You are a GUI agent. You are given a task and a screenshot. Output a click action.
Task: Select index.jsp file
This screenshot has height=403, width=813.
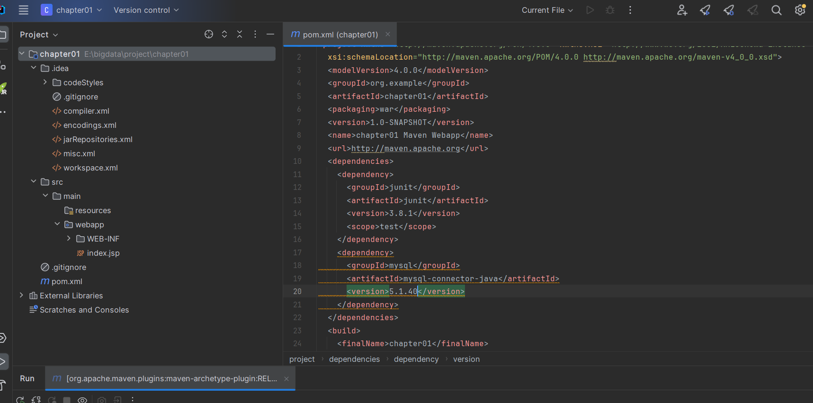[98, 253]
